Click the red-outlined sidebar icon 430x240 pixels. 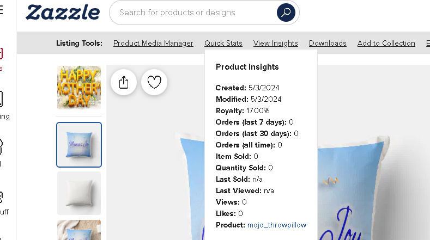click(x=1, y=53)
